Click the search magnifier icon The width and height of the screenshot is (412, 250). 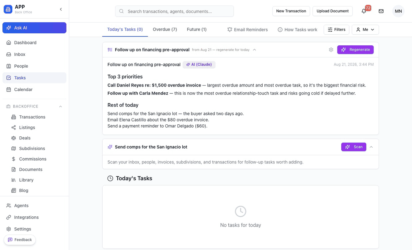pyautogui.click(x=122, y=11)
